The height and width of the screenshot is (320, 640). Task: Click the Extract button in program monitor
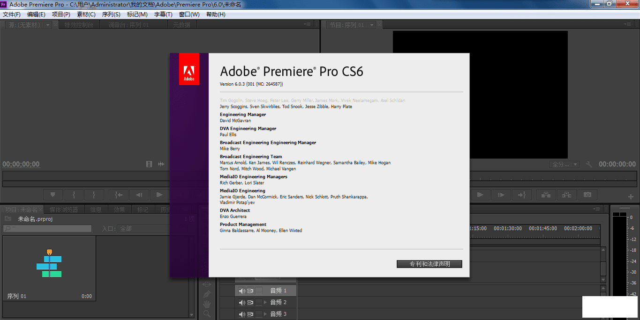(567, 195)
